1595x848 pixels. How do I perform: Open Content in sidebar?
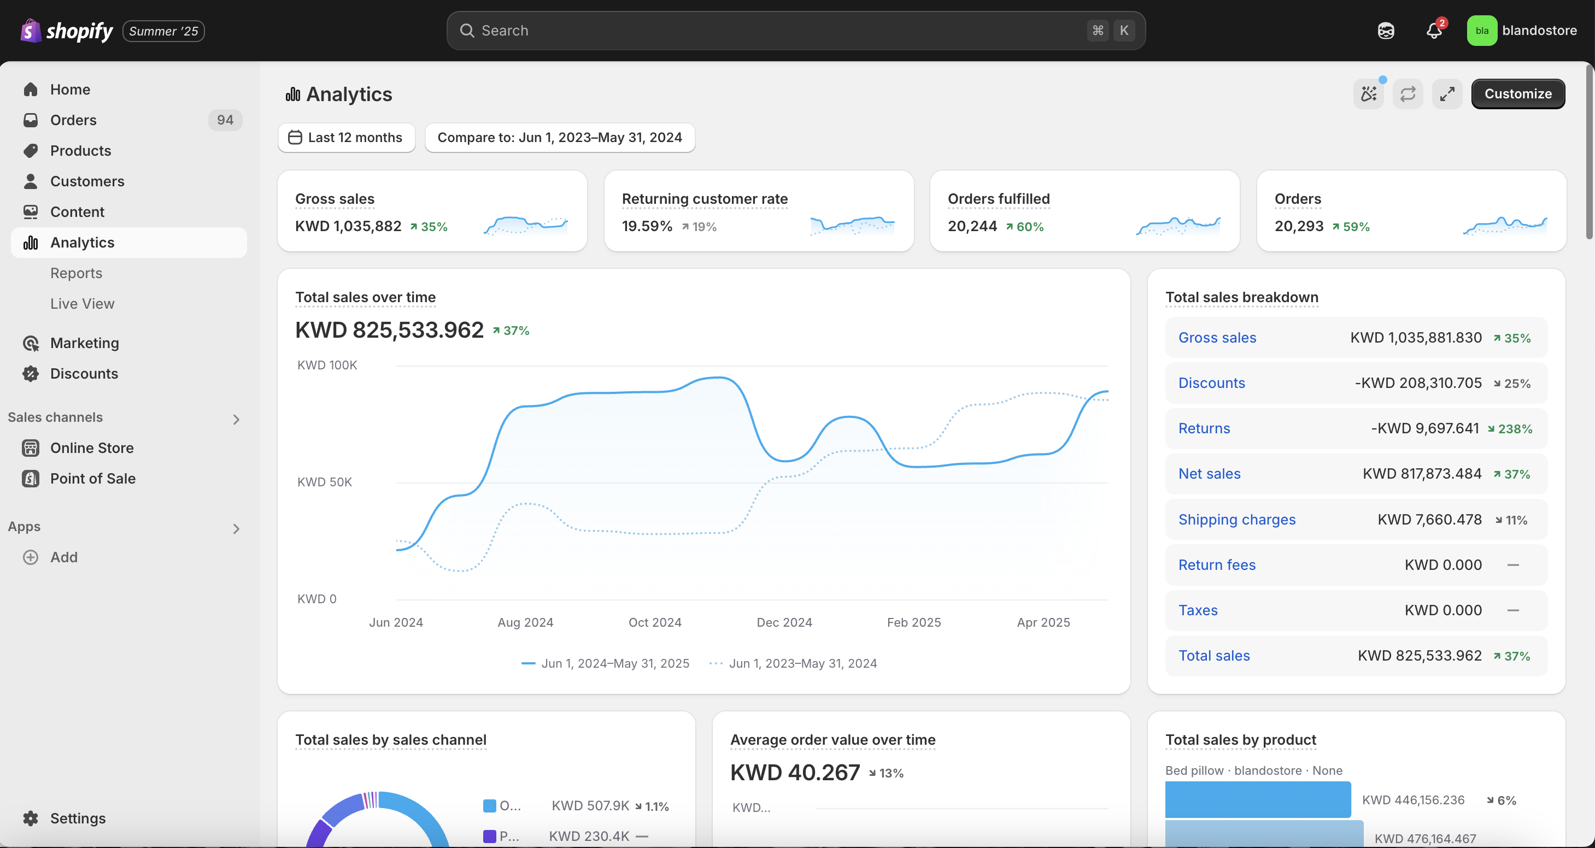click(x=129, y=211)
